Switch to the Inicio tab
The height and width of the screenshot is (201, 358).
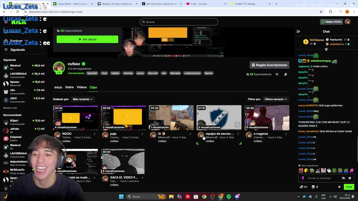[x=58, y=87]
